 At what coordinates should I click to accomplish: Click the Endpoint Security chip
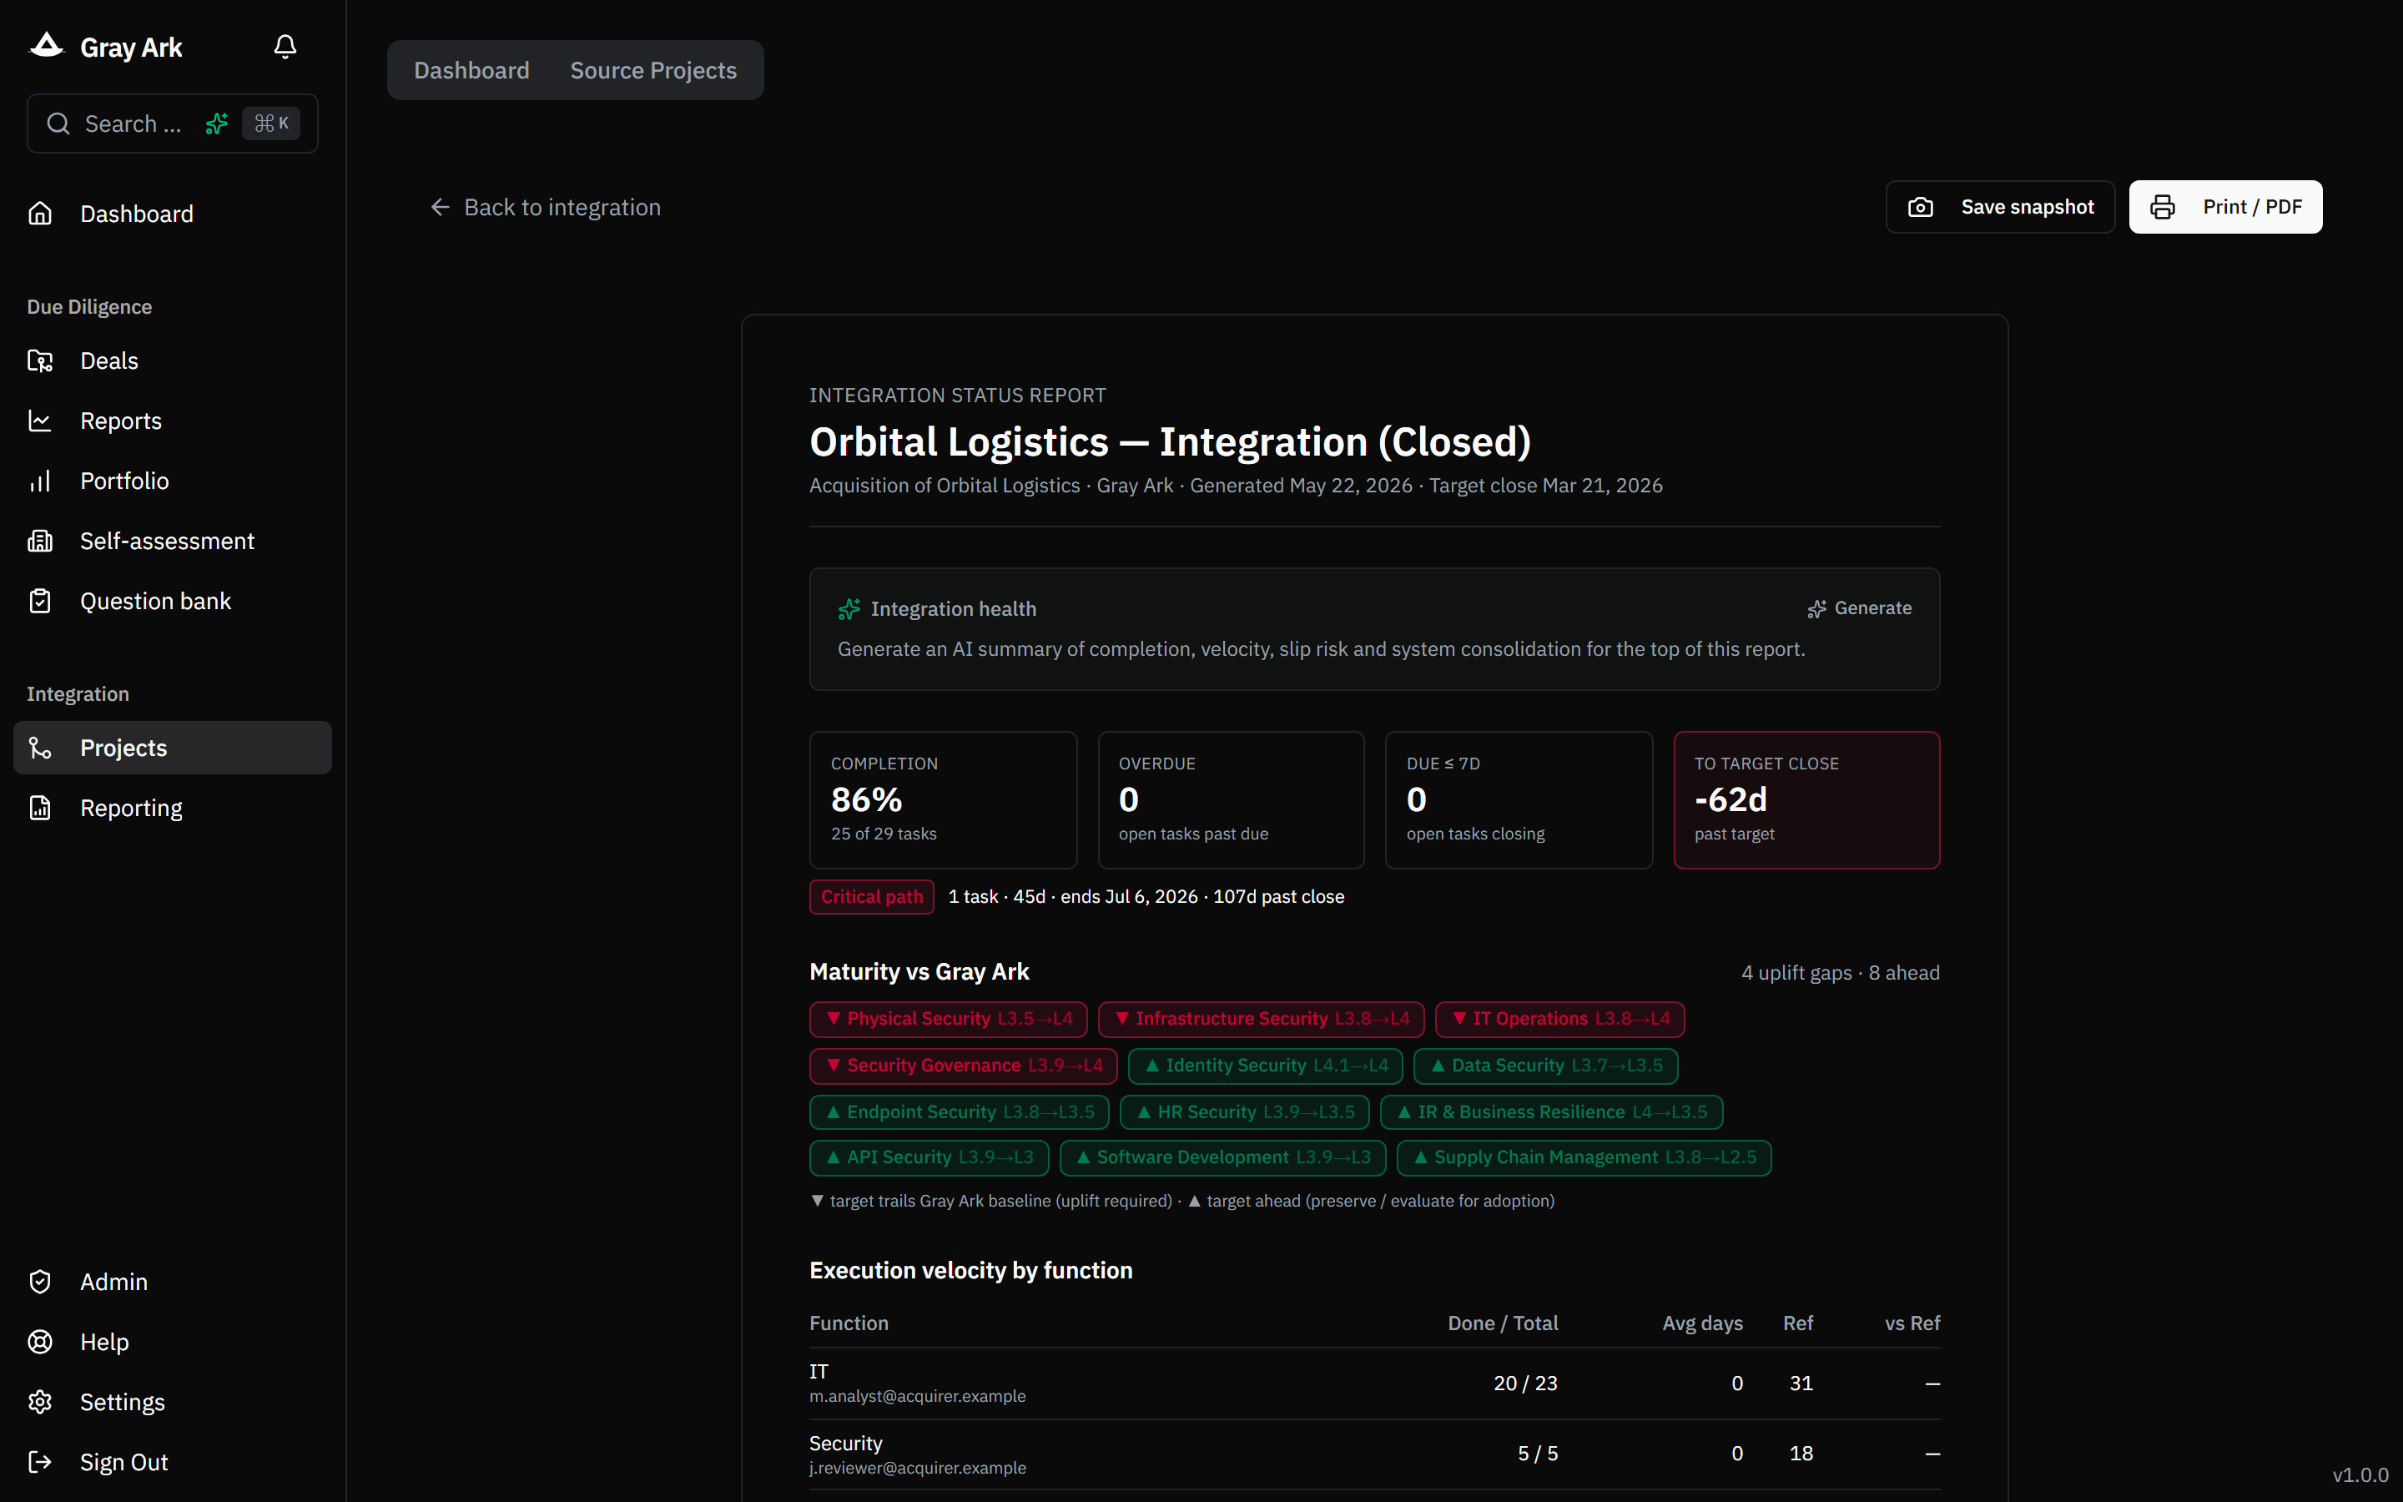click(x=960, y=1111)
